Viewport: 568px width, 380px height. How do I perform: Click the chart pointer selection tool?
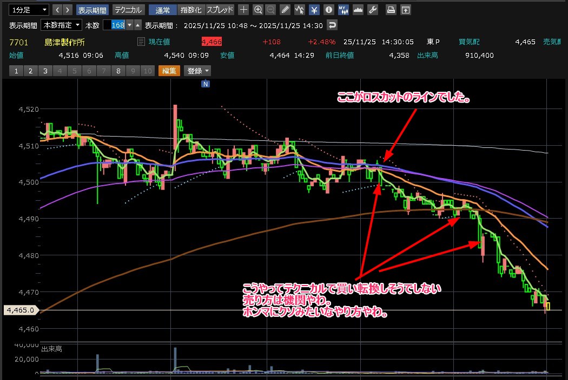(300, 10)
